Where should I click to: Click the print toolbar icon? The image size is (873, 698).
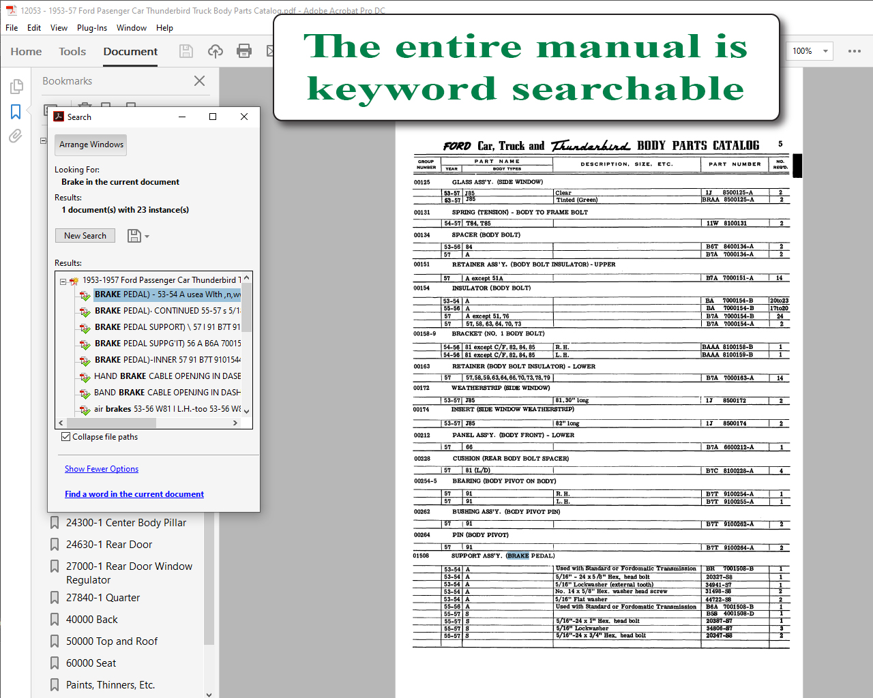pyautogui.click(x=244, y=51)
